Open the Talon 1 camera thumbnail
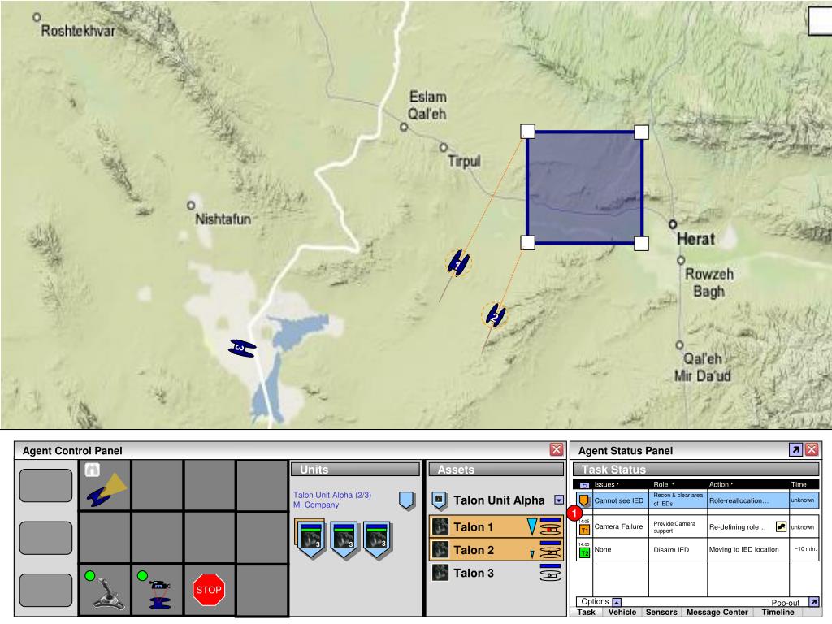 pyautogui.click(x=440, y=526)
